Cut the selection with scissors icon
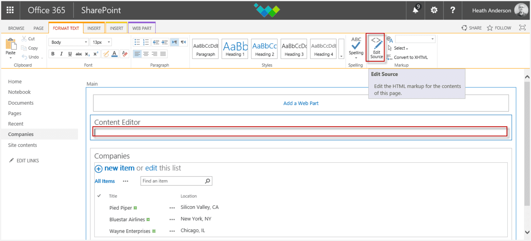This screenshot has height=241, width=531. pos(24,39)
